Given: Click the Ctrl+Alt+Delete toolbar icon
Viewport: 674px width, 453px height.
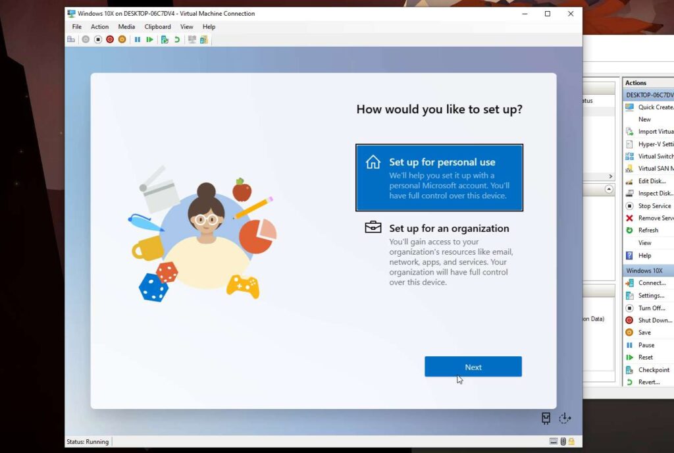Looking at the screenshot, I should 71,40.
